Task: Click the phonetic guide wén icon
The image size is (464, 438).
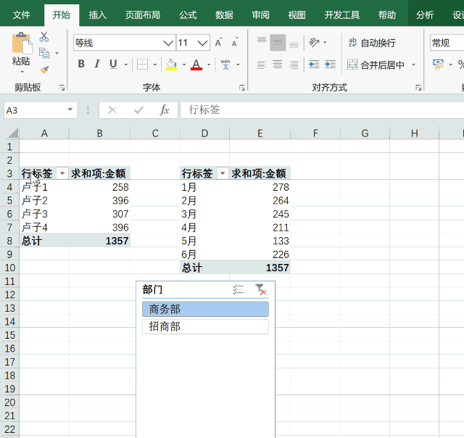Action: point(225,65)
